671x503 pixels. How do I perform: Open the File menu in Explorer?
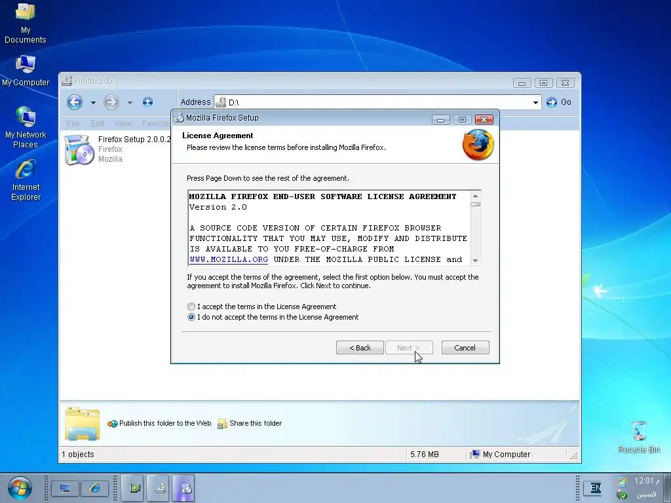coord(73,124)
